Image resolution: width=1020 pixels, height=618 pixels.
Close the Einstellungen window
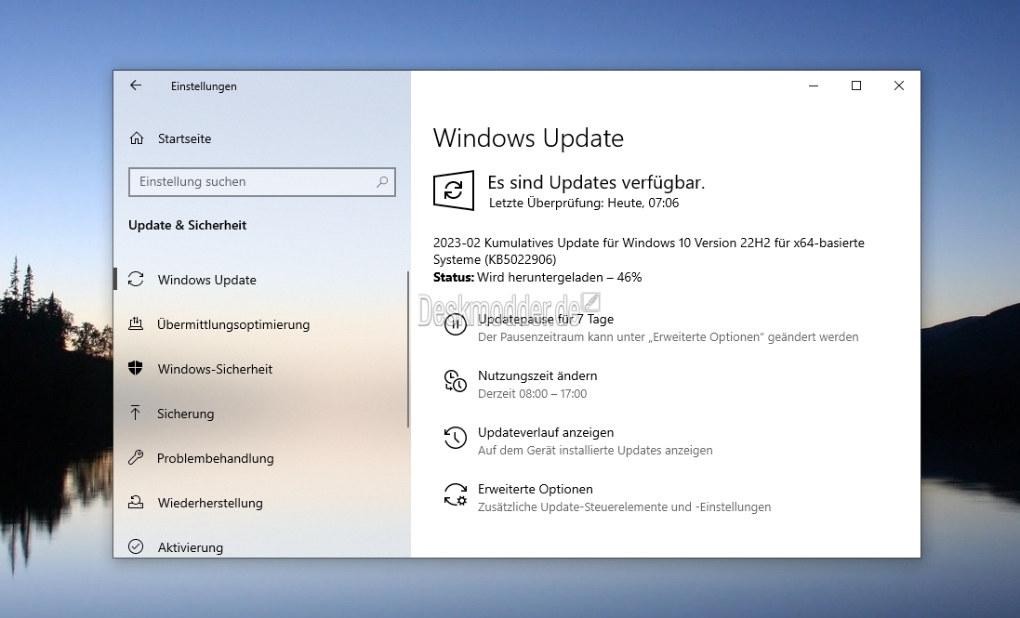click(x=899, y=85)
